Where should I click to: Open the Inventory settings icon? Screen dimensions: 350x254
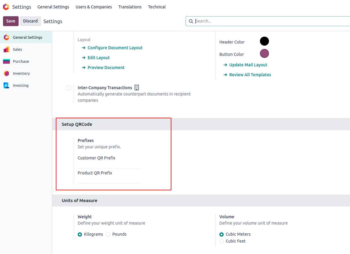click(6, 74)
